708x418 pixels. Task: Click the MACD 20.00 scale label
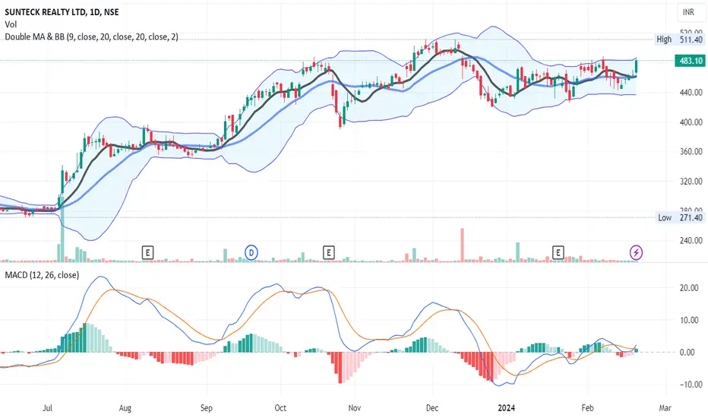click(x=689, y=288)
